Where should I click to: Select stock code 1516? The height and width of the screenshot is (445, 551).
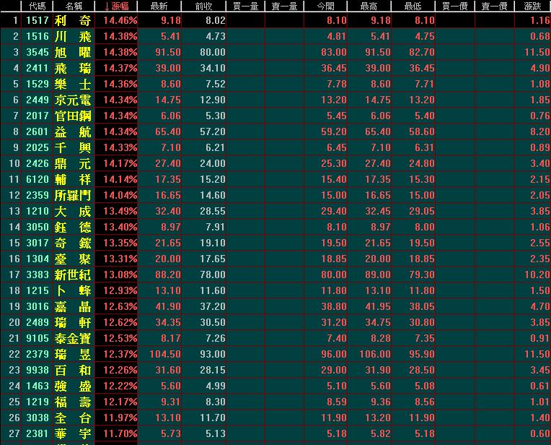coord(38,36)
